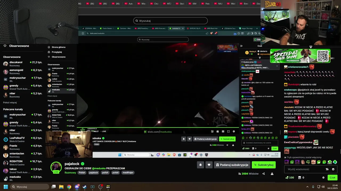This screenshot has height=191, width=341.
Task: Open Przeglądaj in inner sidebar
Action: [55, 52]
